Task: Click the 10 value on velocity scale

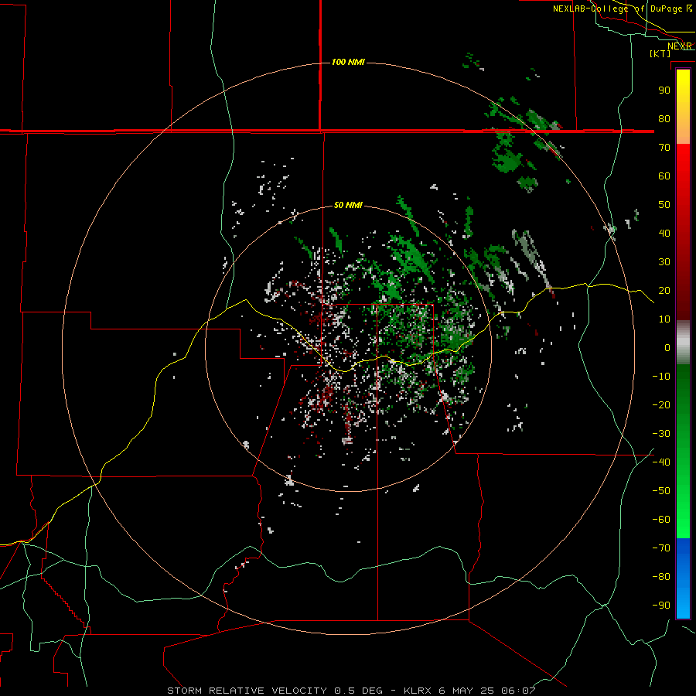Action: 664,319
